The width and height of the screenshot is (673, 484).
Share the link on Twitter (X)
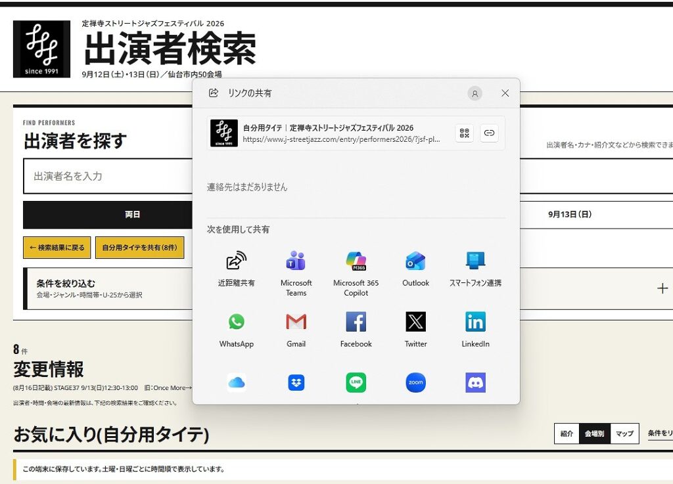(x=415, y=322)
